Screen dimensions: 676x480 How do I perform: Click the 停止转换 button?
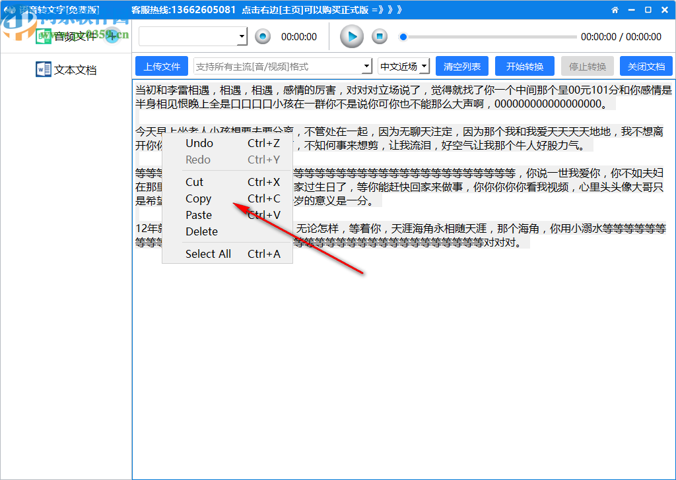coord(588,67)
